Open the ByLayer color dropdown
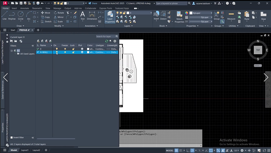This screenshot has height=153, width=271. coord(201,13)
